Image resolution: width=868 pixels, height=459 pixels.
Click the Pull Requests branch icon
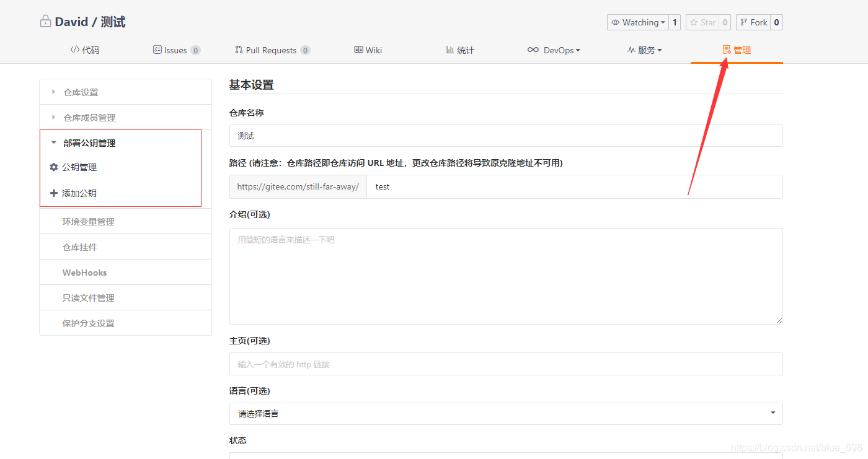pyautogui.click(x=239, y=50)
